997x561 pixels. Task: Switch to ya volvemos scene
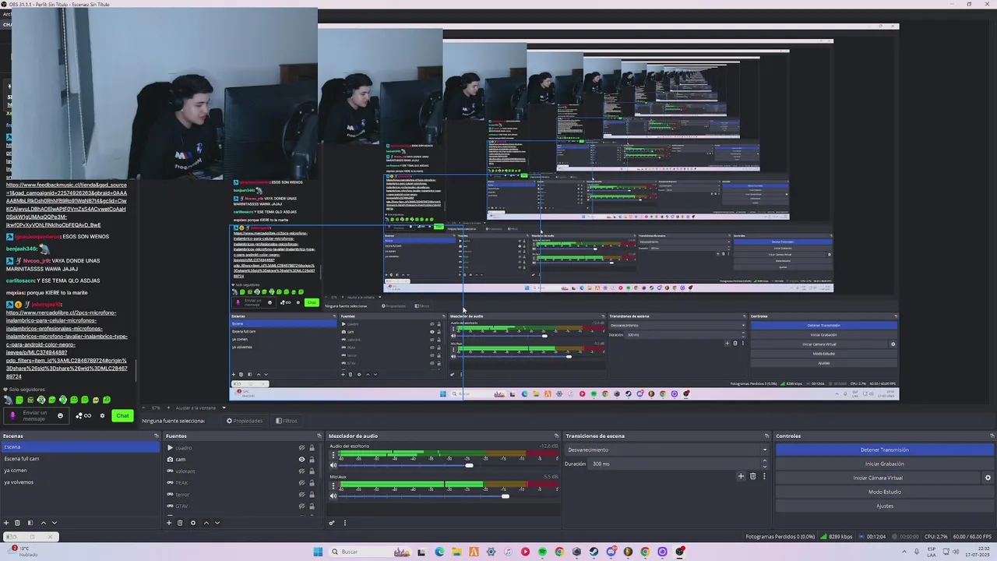tap(80, 482)
